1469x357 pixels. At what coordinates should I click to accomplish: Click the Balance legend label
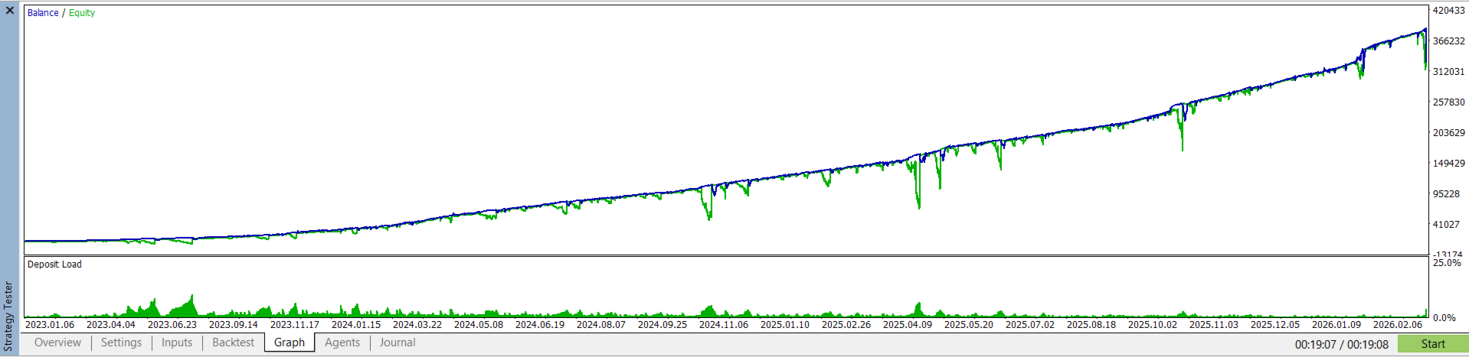(43, 13)
